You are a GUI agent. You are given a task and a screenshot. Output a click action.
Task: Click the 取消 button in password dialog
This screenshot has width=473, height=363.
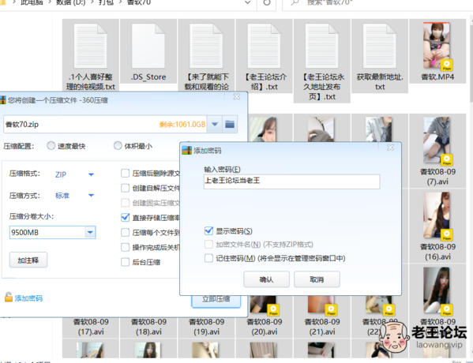317,279
